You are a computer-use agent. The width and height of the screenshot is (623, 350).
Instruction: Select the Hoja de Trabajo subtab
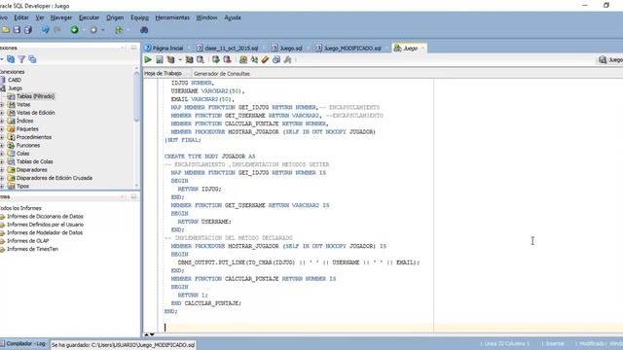163,74
